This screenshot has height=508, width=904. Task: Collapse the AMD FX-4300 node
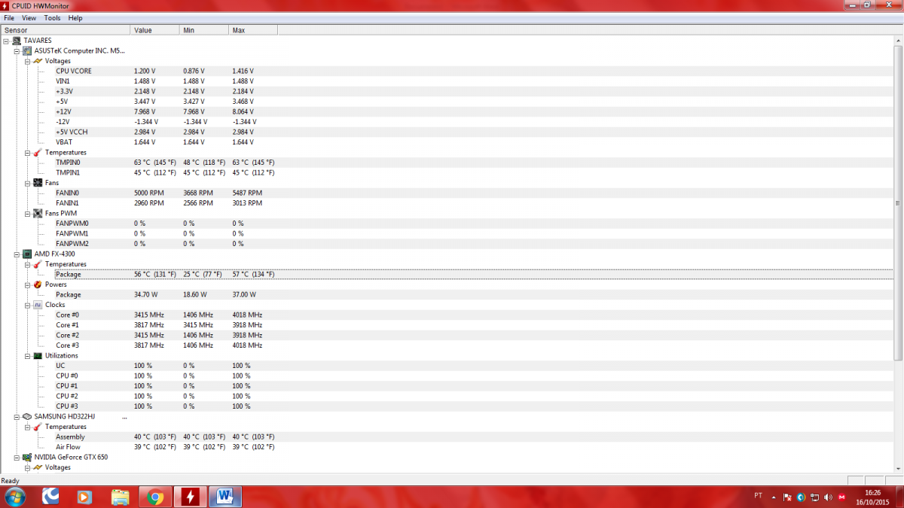17,254
